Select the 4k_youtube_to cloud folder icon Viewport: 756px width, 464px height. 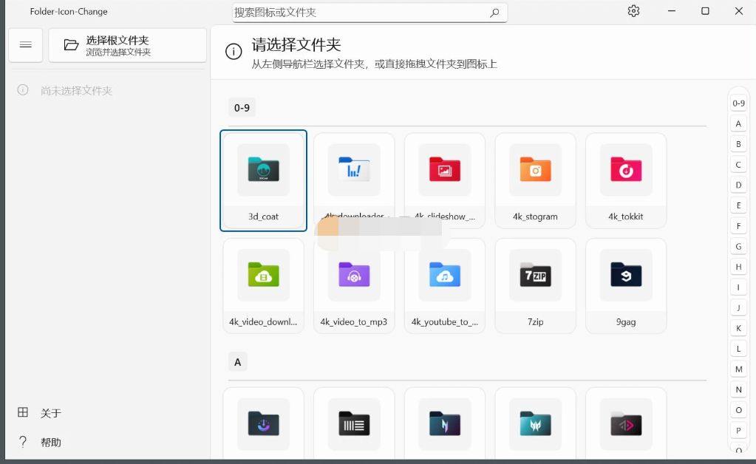coord(444,276)
